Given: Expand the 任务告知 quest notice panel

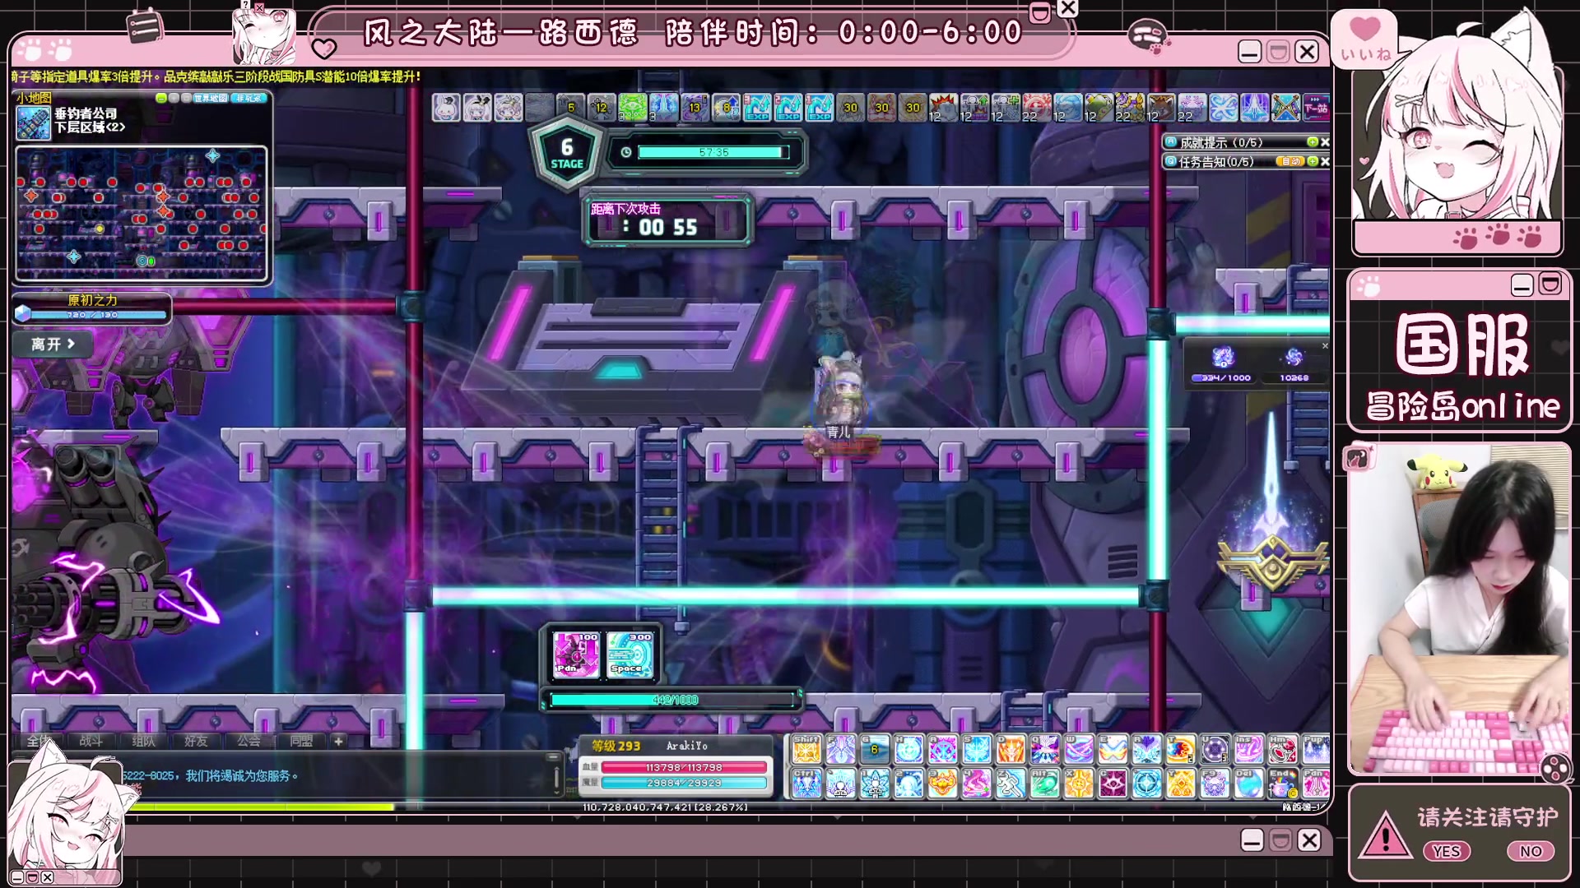Looking at the screenshot, I should [1313, 161].
